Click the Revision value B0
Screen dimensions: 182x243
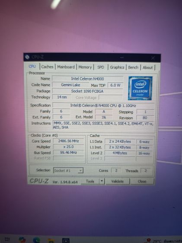(145, 118)
